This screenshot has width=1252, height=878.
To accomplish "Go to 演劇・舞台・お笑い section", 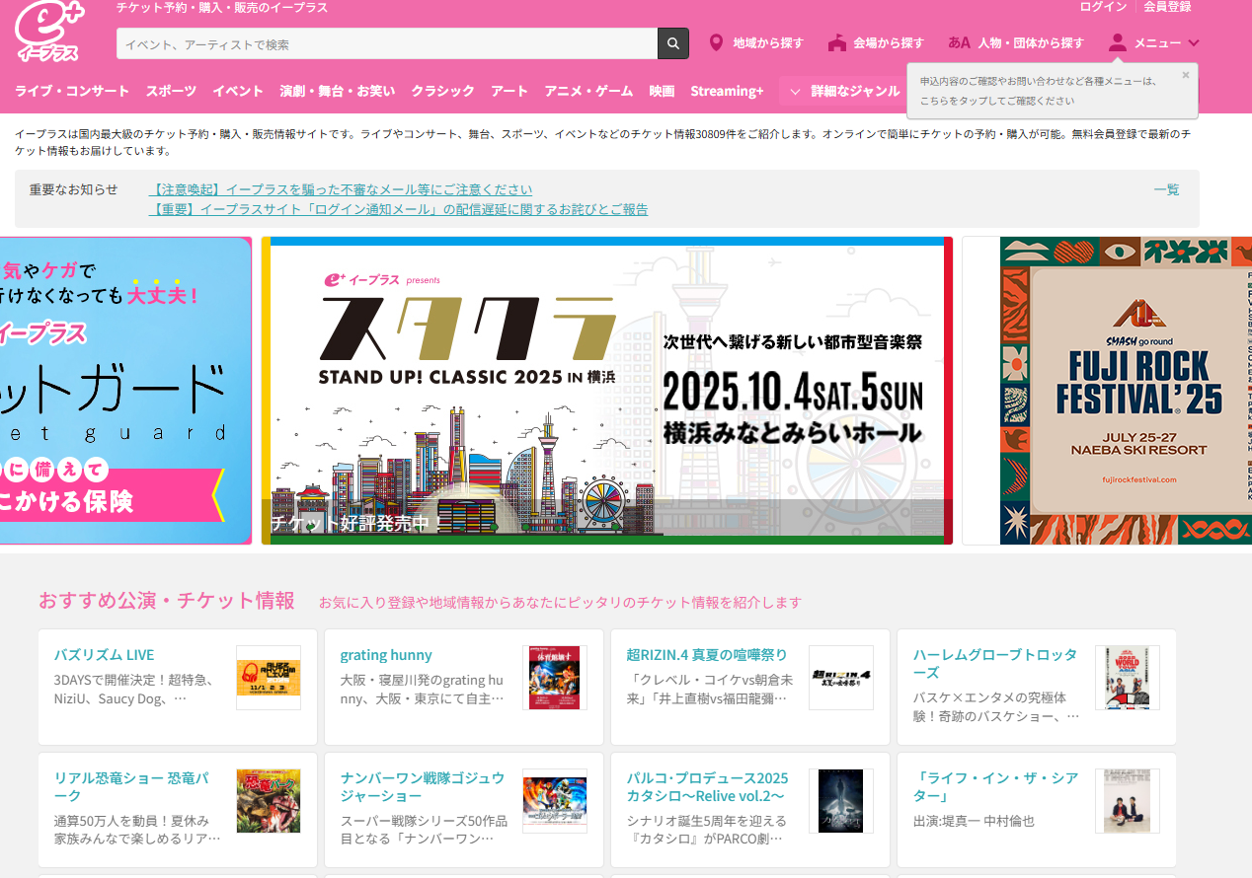I will (338, 92).
